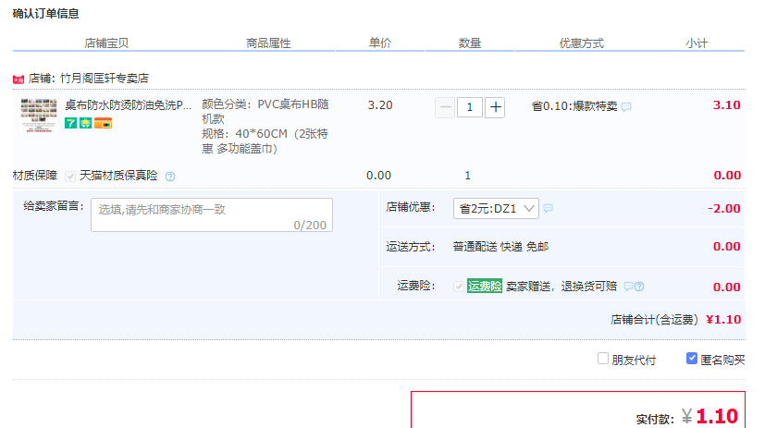Click the 3.20 unit price
The width and height of the screenshot is (765, 428).
[x=380, y=105]
